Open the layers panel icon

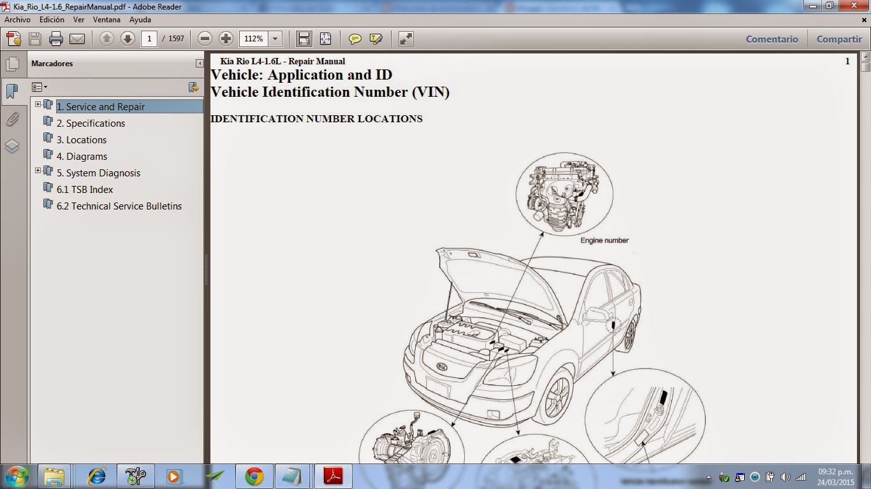11,146
